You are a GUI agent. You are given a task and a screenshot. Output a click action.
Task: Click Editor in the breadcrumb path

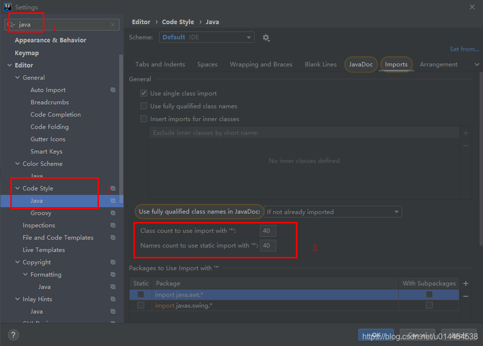click(x=141, y=22)
